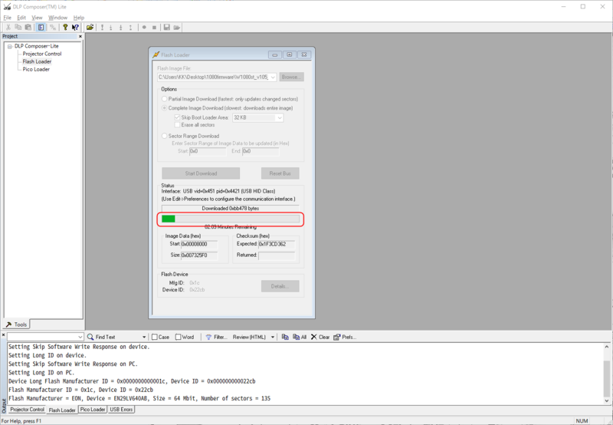Toggle the highlighted Project window toolbar icon

pyautogui.click(x=41, y=28)
